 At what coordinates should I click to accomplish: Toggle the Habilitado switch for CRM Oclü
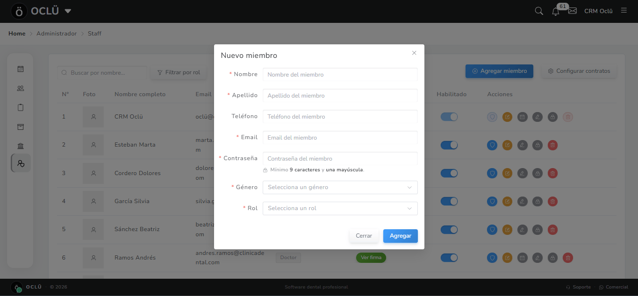[449, 117]
